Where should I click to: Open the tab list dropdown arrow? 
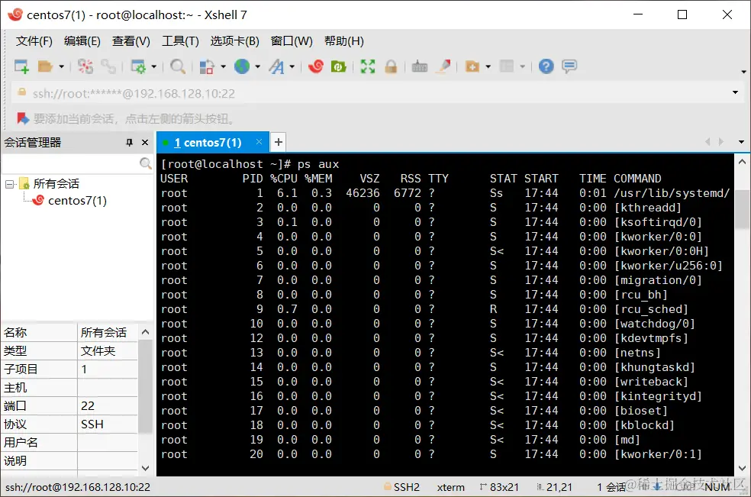coord(741,142)
